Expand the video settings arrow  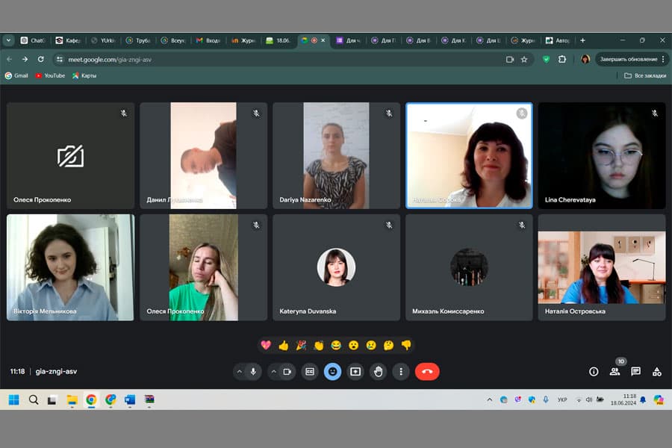(273, 372)
